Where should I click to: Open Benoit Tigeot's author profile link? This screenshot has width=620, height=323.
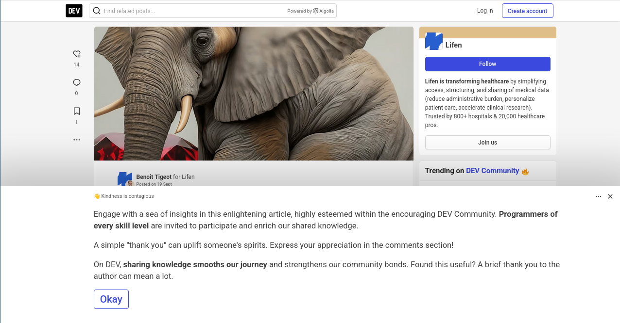pyautogui.click(x=154, y=177)
